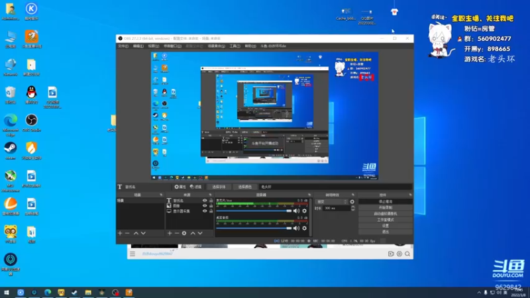Adjust transition duration stepper arrows
The width and height of the screenshot is (530, 298).
pyautogui.click(x=353, y=209)
